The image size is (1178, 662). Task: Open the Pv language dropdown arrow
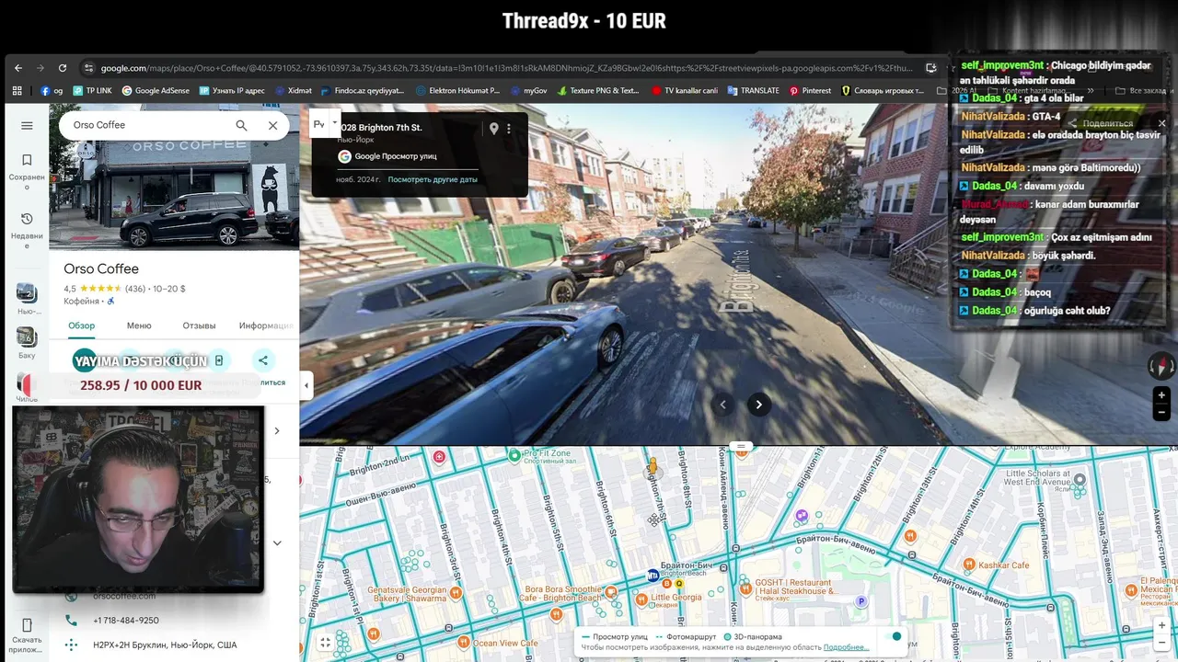(x=334, y=123)
